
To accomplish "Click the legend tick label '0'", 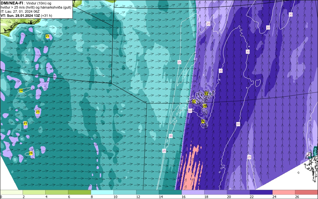I will [x=1, y=197].
